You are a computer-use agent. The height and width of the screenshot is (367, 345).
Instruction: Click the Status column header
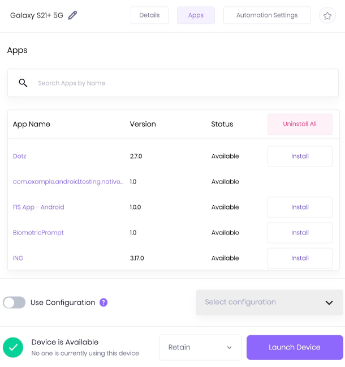pyautogui.click(x=222, y=124)
